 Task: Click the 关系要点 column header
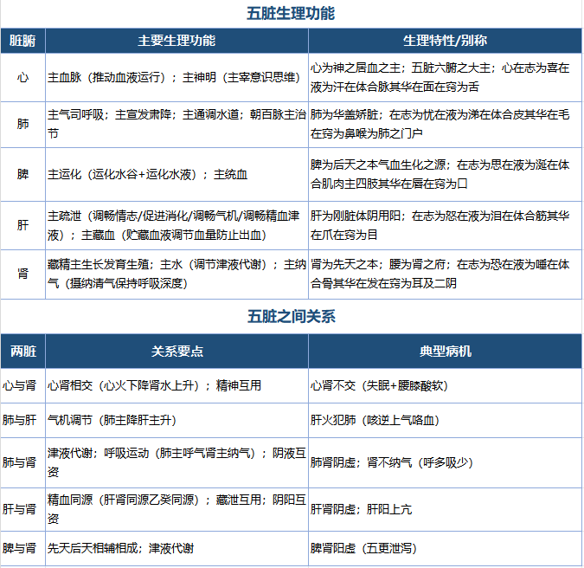pos(176,351)
